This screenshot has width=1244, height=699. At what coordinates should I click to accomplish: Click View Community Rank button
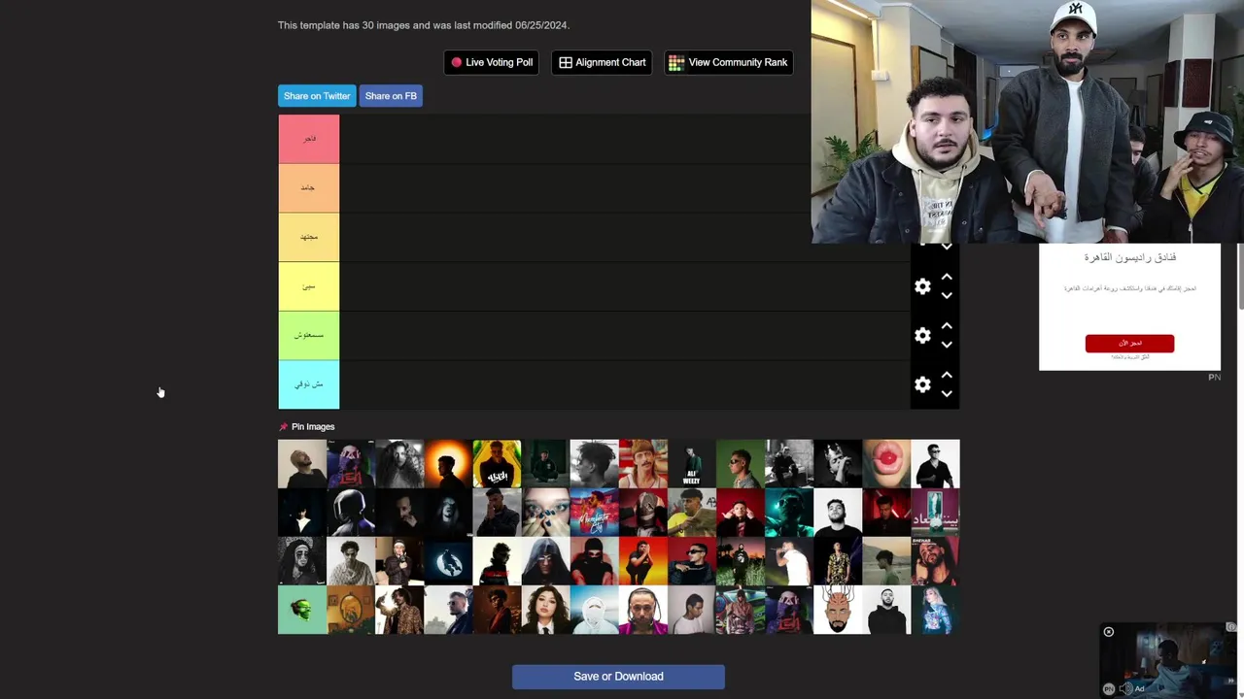coord(728,62)
